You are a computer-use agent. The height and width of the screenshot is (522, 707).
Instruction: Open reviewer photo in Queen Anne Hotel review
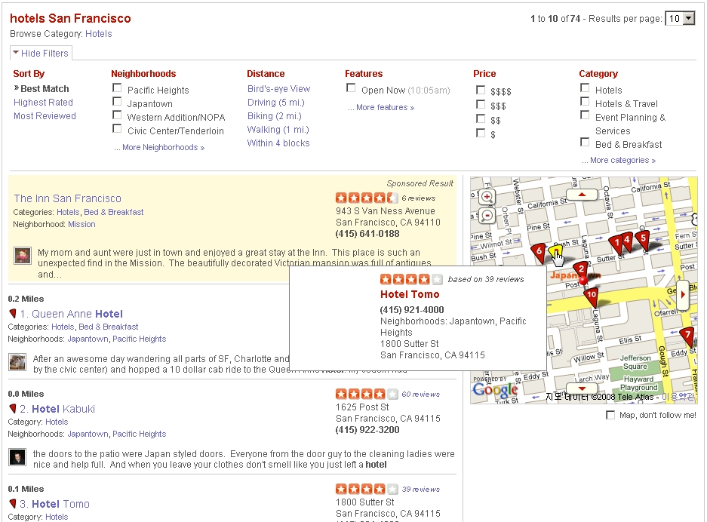(x=17, y=362)
